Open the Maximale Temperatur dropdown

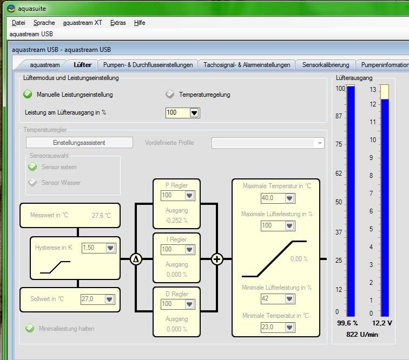tap(289, 198)
